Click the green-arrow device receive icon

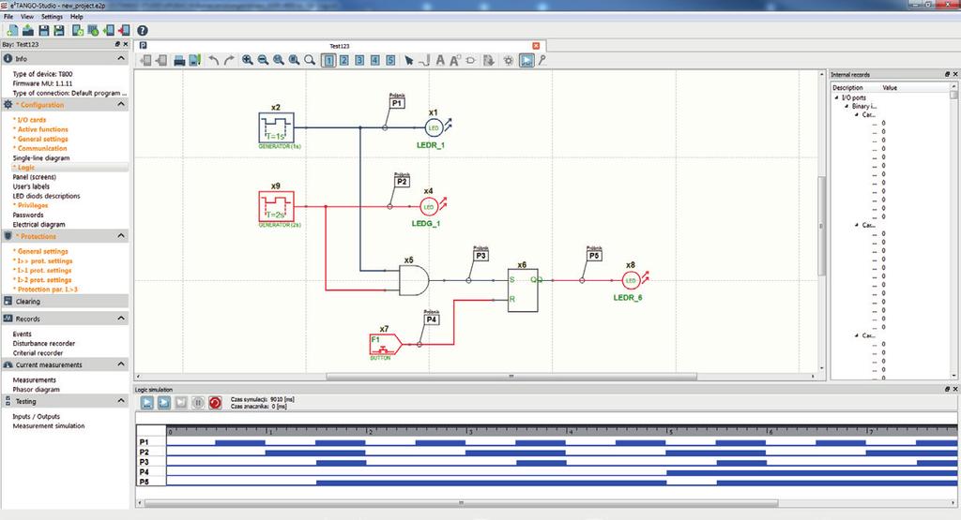(109, 30)
